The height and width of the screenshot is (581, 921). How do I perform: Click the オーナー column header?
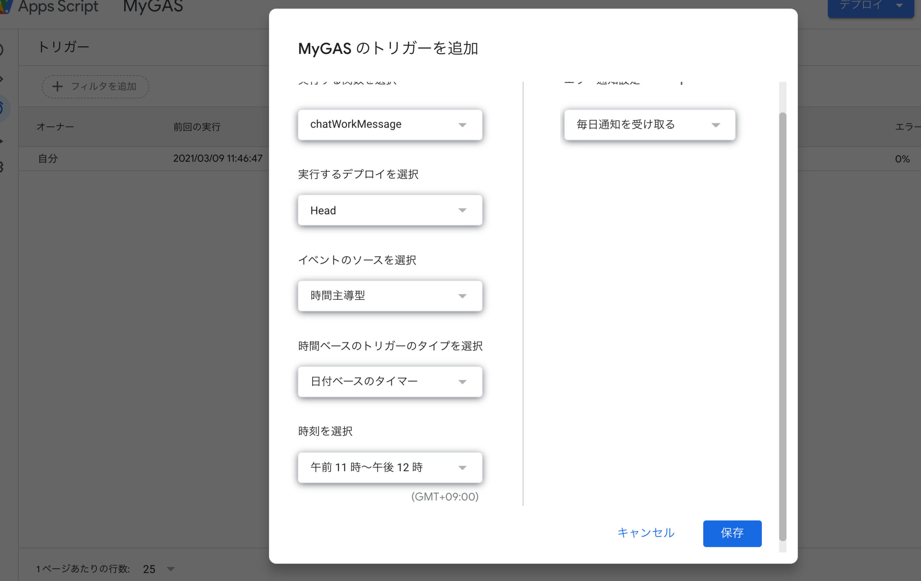pos(55,127)
